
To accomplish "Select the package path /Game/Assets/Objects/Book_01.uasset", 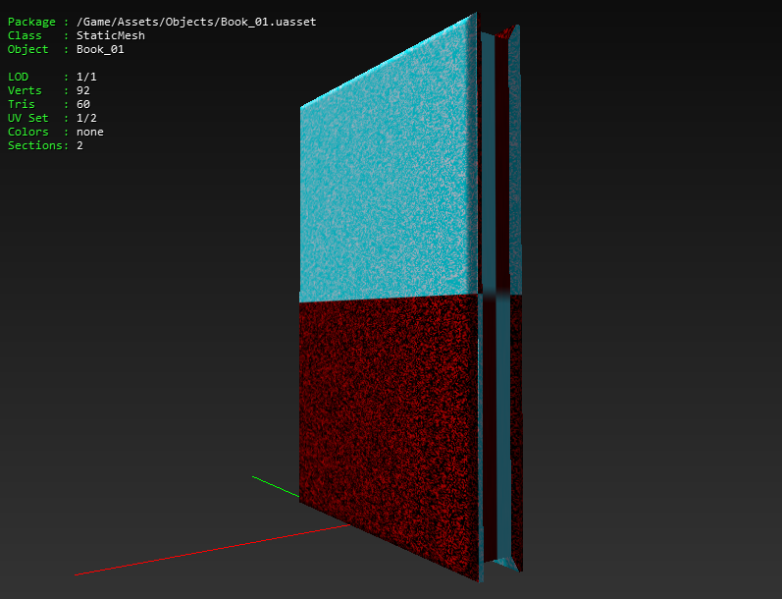I will 196,22.
